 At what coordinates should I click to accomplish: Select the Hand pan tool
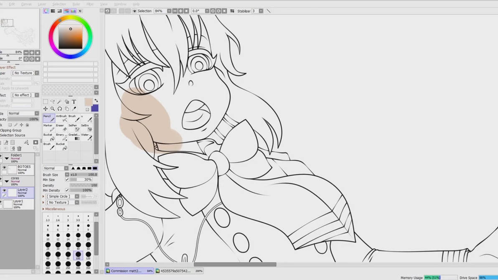tap(67, 109)
